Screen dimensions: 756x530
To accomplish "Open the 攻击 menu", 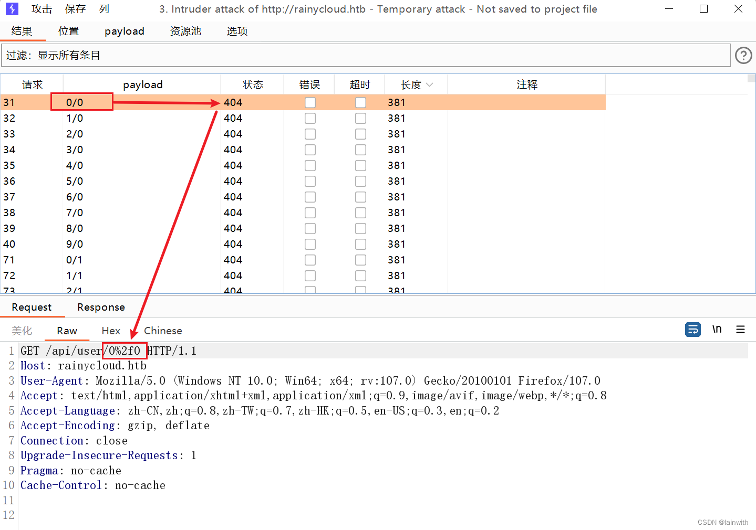I will pyautogui.click(x=42, y=9).
